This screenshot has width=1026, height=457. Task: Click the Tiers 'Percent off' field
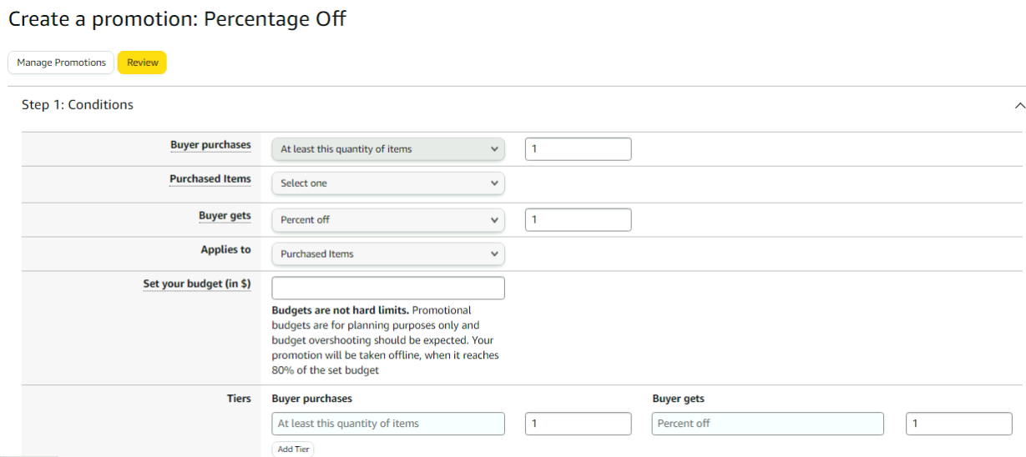pyautogui.click(x=767, y=424)
